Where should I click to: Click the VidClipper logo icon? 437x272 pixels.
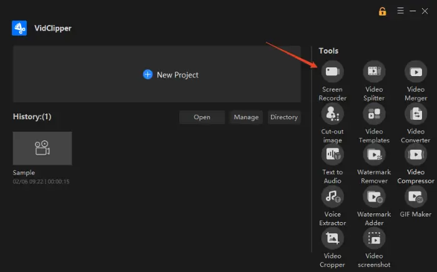point(19,28)
